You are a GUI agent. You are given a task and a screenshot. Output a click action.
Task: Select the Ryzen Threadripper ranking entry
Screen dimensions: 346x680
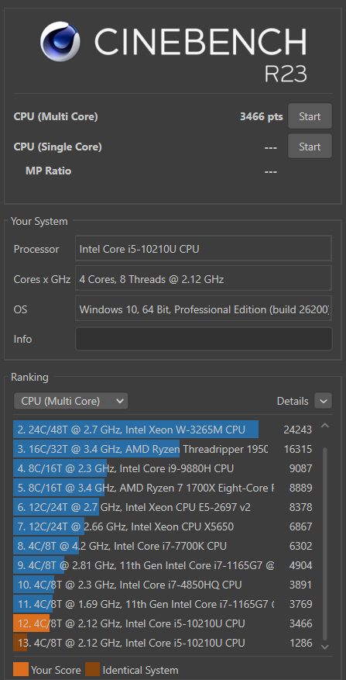[165, 449]
